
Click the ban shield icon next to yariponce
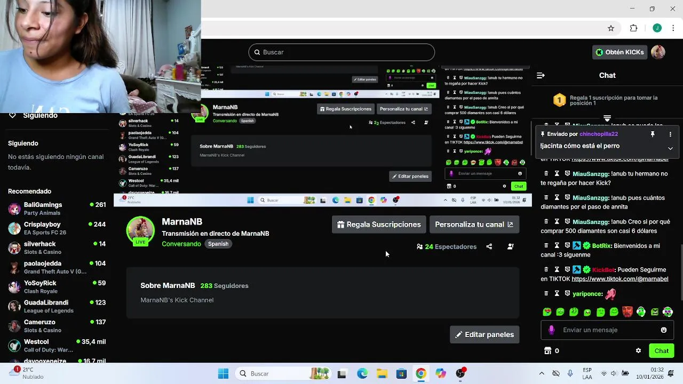[567, 294]
